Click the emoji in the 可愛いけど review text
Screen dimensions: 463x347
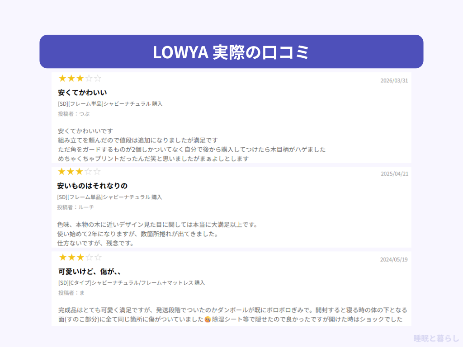208,319
